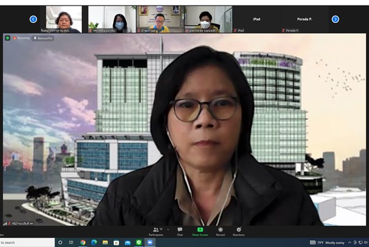The image size is (369, 247).
Task: Click the Record button
Action: point(220,232)
